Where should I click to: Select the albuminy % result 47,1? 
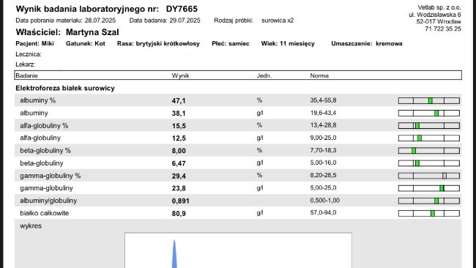coord(179,101)
